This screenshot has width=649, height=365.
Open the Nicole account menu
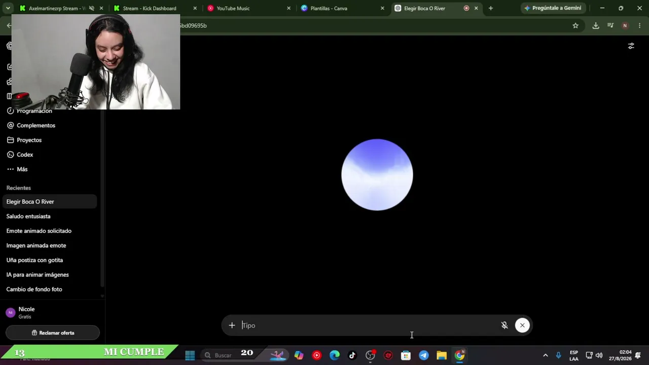pos(50,313)
